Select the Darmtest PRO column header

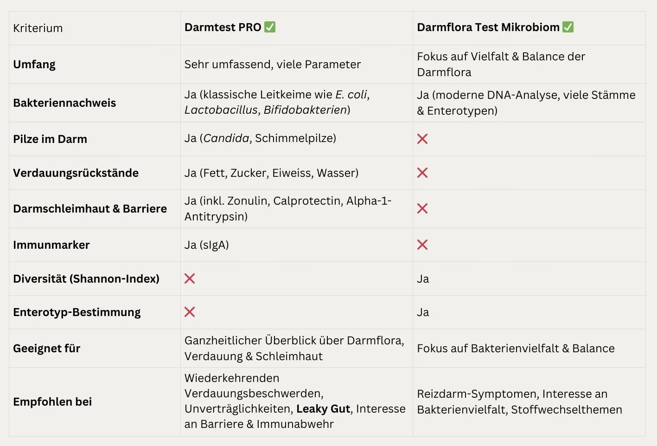pos(223,27)
